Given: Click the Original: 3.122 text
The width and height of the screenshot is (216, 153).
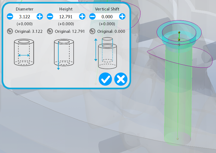Looking at the screenshot, I should pyautogui.click(x=29, y=31).
